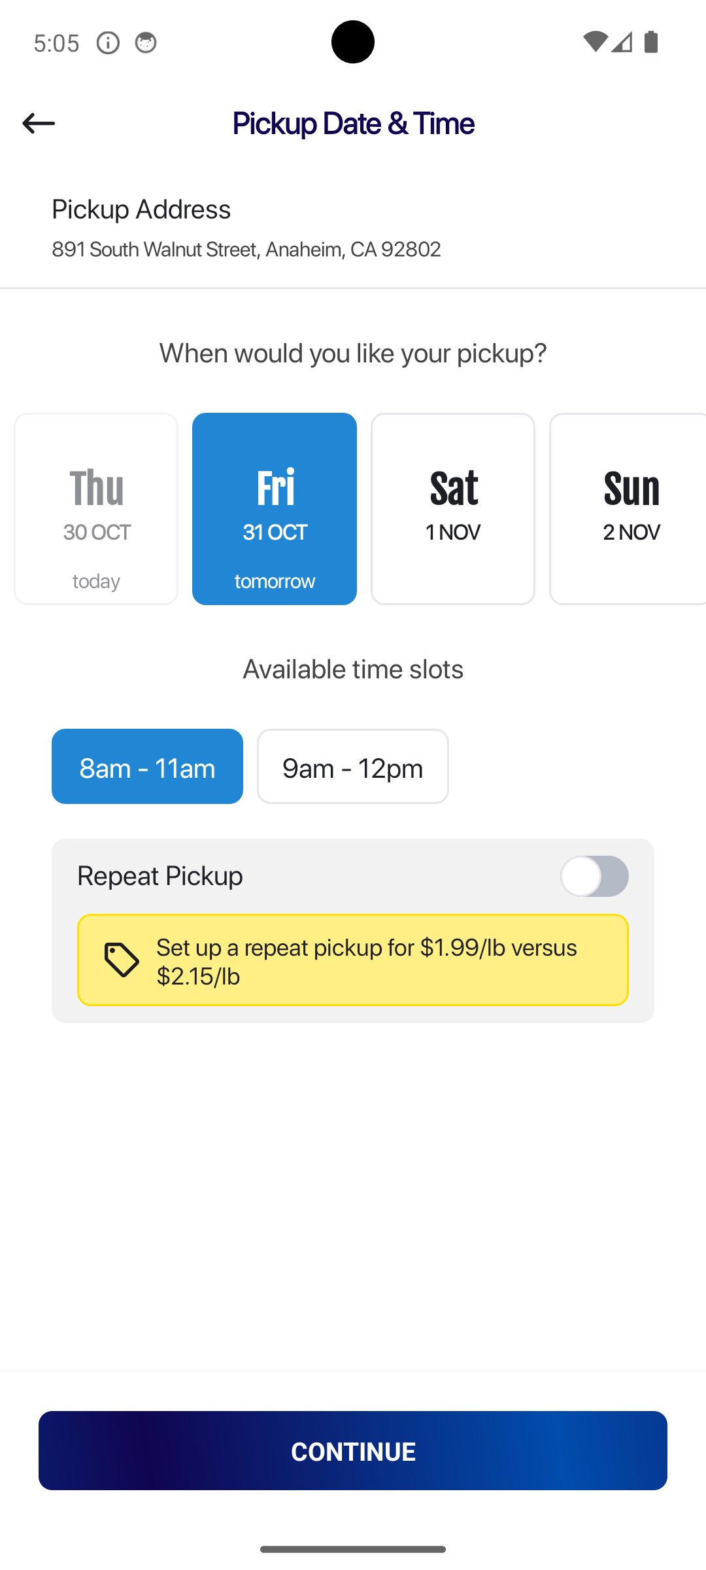Tap the pickup address 891 South Walnut Street
This screenshot has width=706, height=1570.
coord(246,249)
